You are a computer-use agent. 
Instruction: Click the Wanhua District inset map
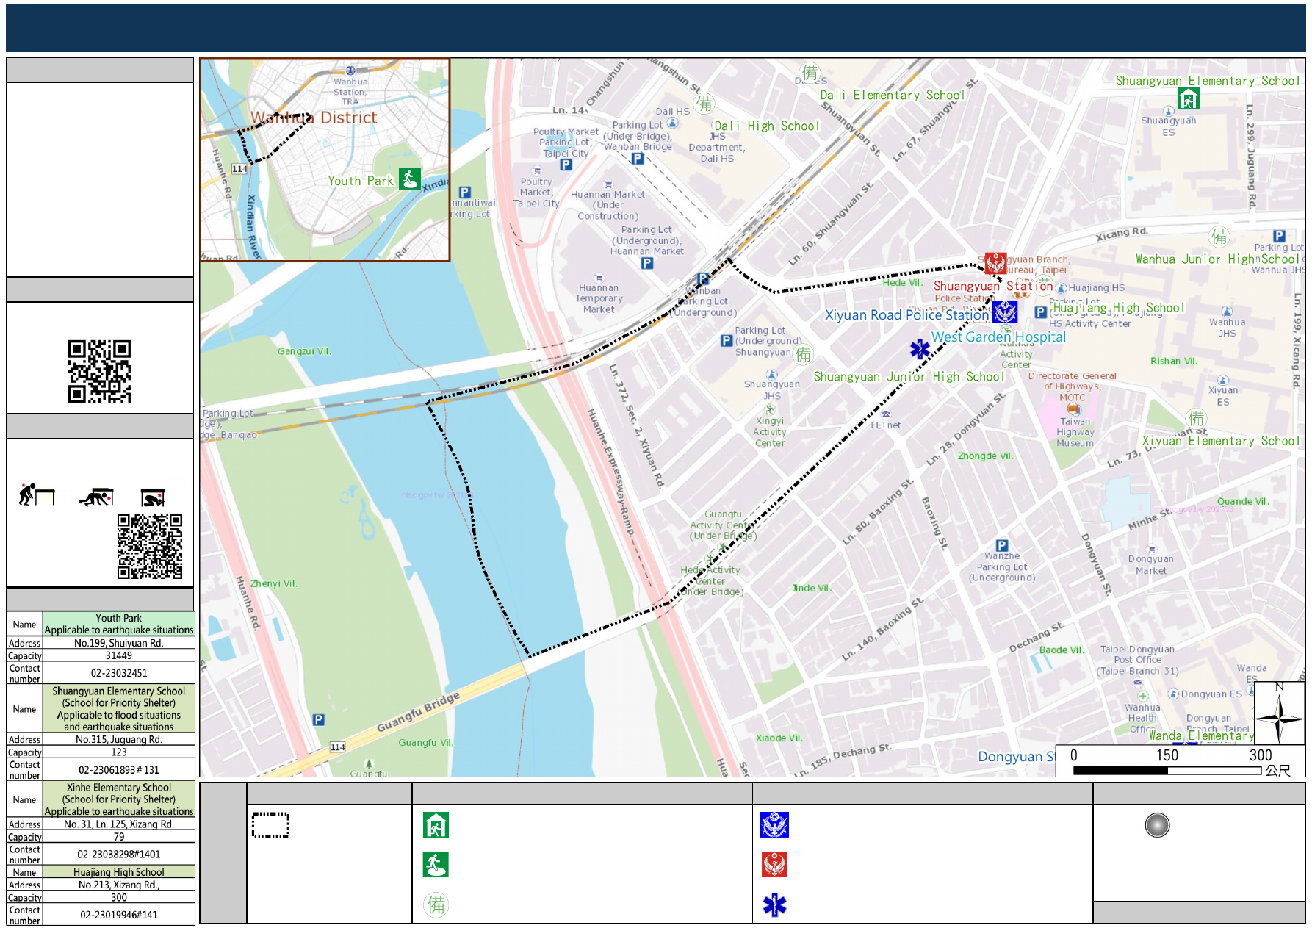point(325,160)
